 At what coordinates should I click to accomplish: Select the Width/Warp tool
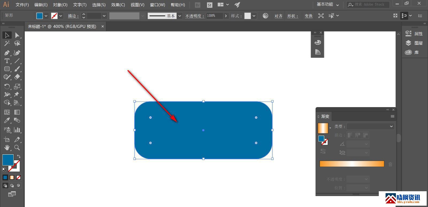[x=7, y=94]
